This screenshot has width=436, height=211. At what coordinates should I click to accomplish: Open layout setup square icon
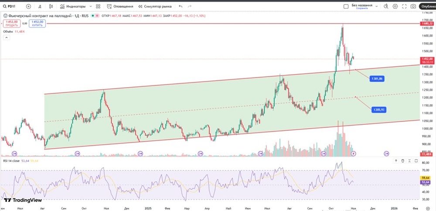[346, 7]
